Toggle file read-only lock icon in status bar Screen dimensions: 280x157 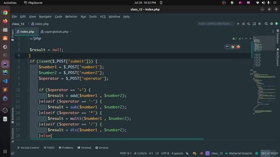point(187,153)
